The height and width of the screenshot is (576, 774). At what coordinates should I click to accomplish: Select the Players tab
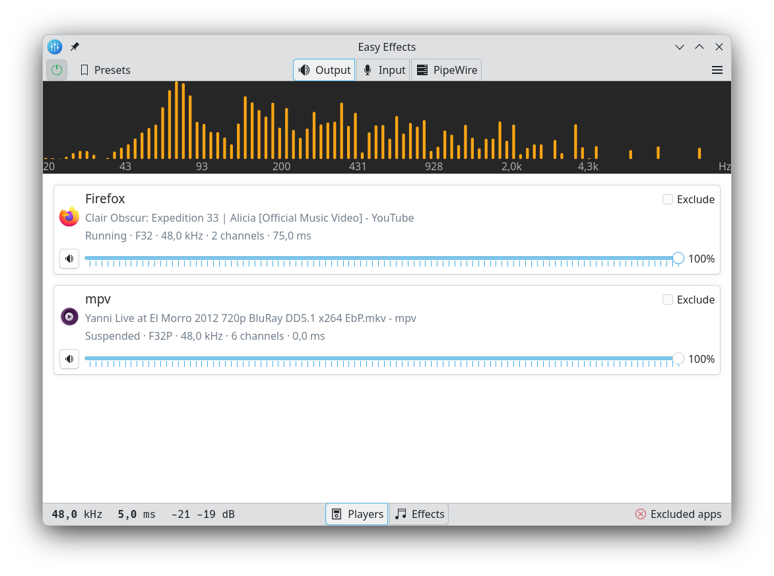click(357, 514)
